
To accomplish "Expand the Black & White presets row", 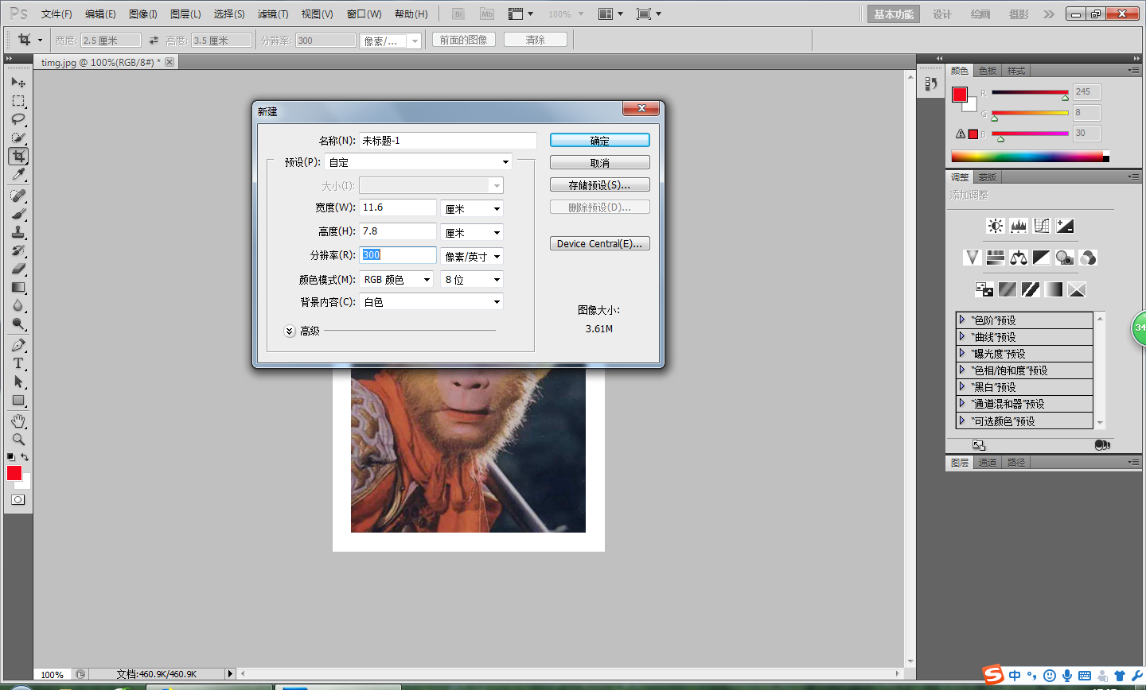I will [x=962, y=386].
